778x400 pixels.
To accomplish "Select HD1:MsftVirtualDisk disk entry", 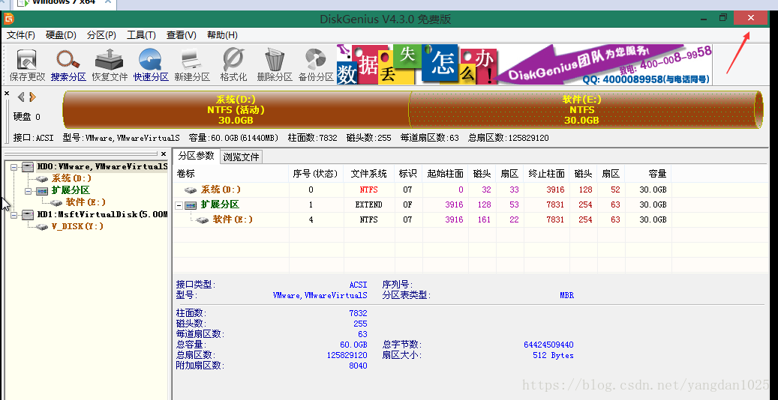I will coord(102,214).
